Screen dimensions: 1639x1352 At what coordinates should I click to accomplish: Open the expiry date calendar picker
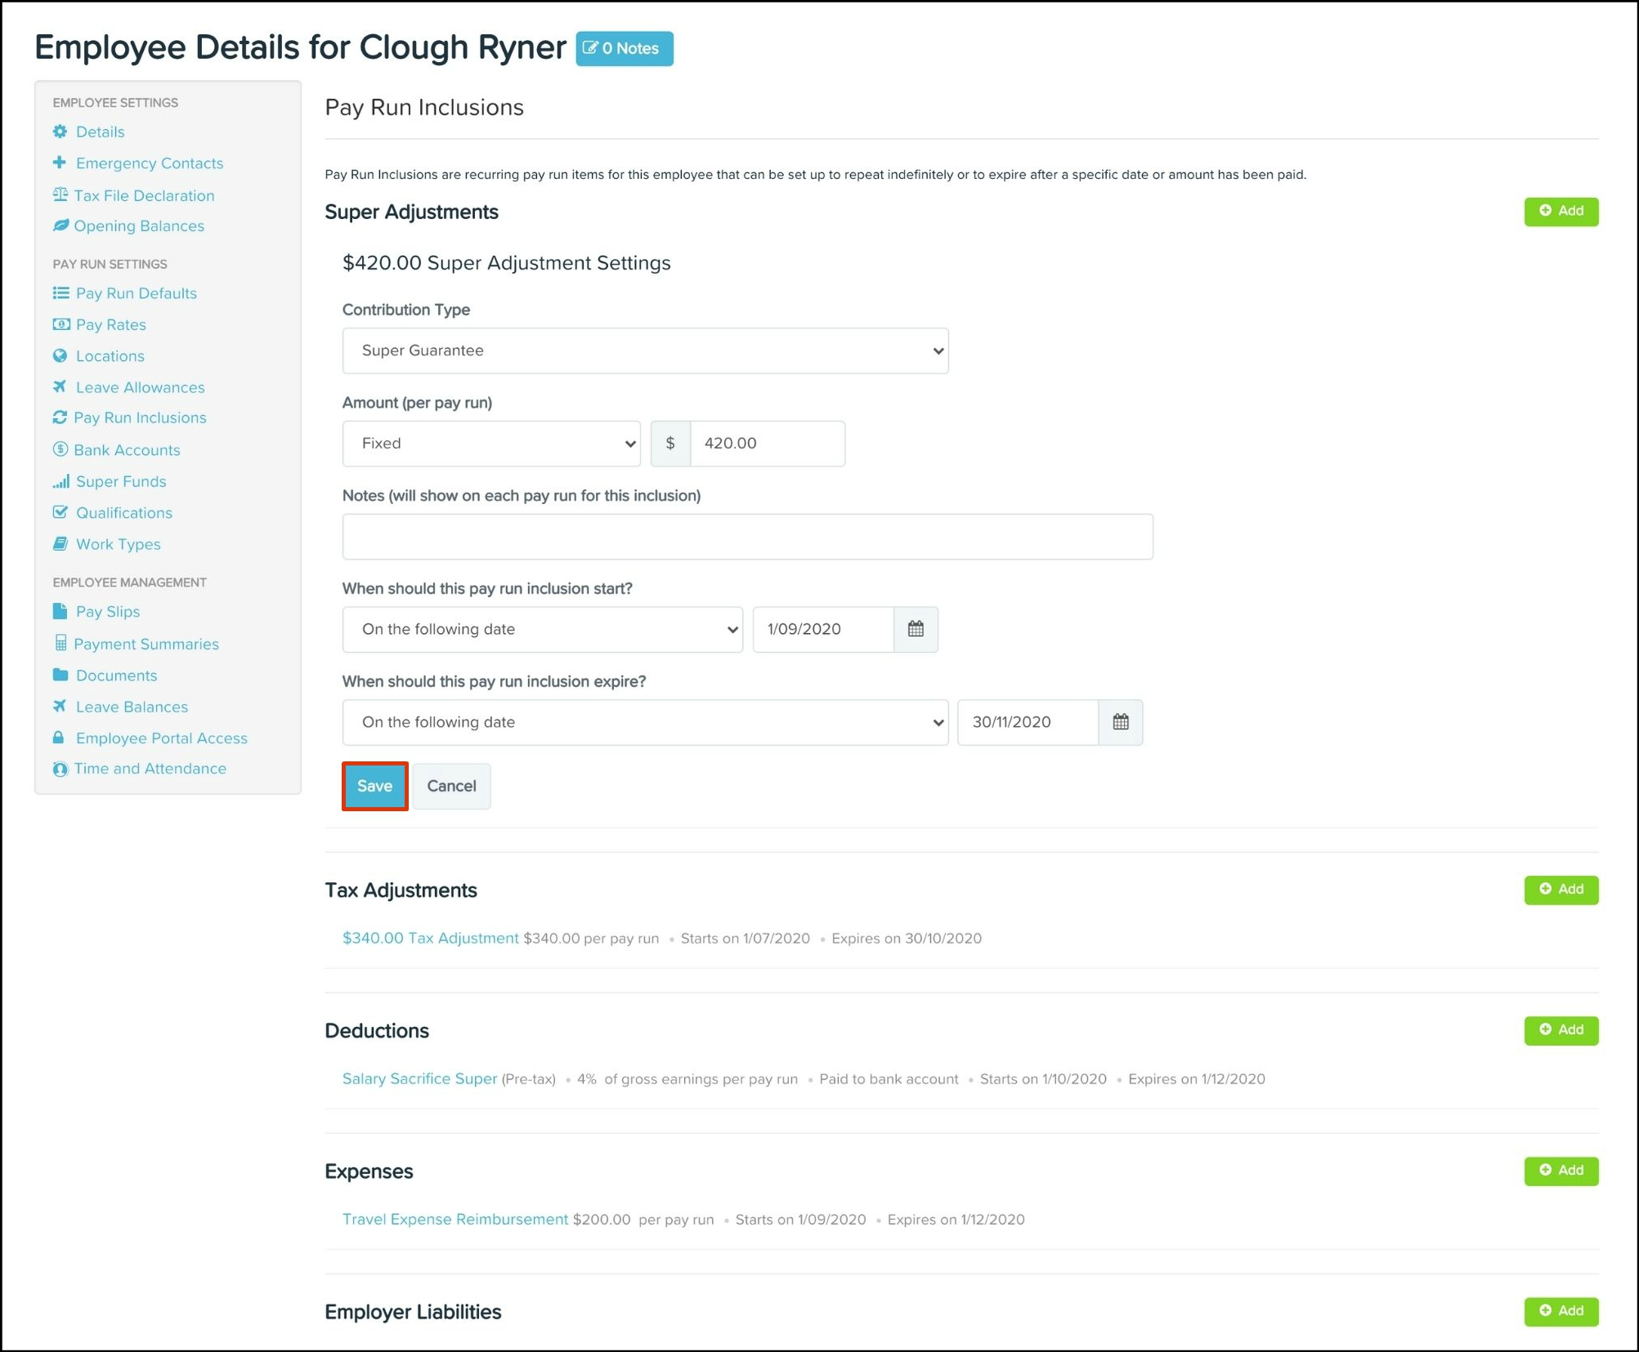[x=1120, y=722]
